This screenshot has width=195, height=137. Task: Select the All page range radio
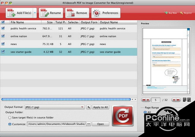pyautogui.click(x=145, y=112)
